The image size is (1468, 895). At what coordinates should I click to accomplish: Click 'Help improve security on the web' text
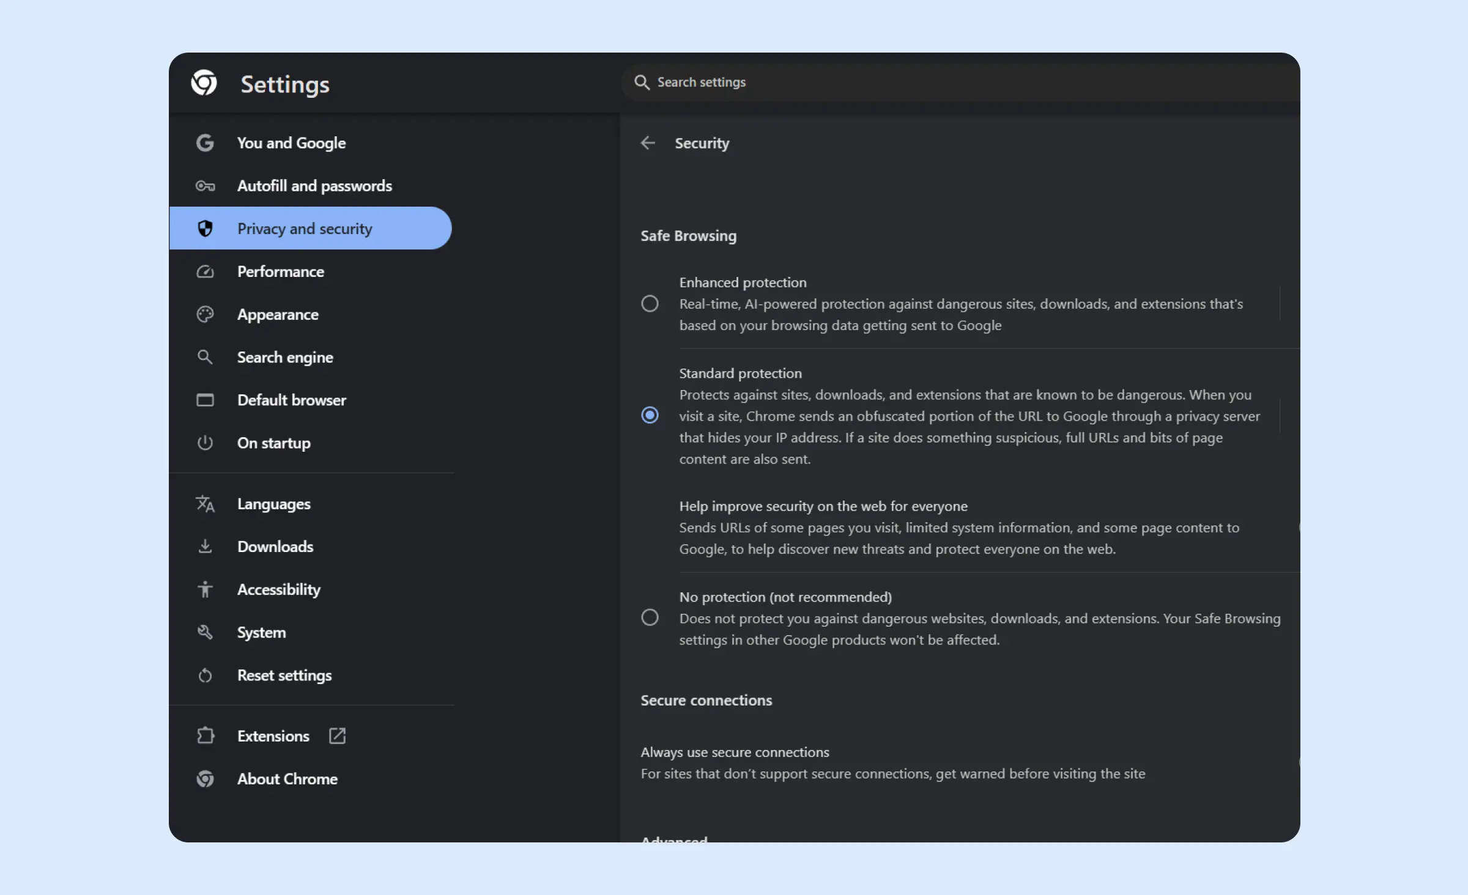(x=823, y=506)
